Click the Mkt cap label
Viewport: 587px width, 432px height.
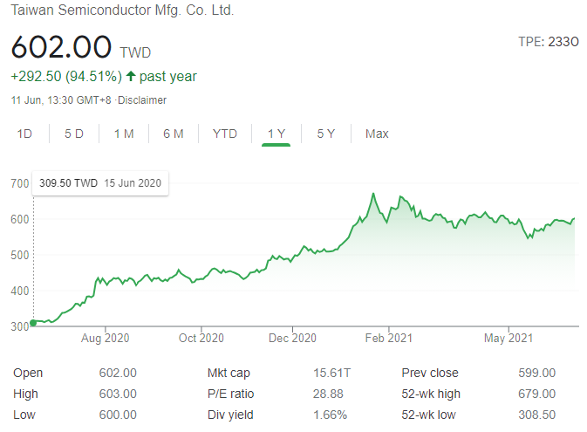click(x=229, y=374)
